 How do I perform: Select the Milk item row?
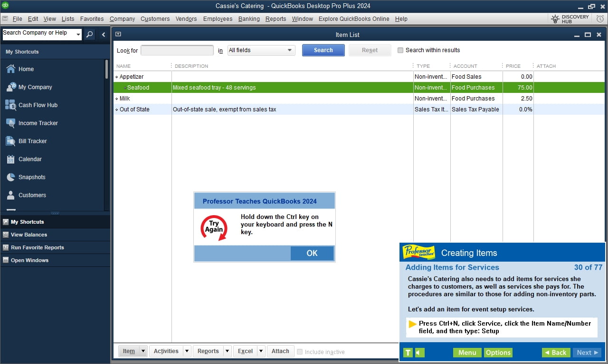tap(359, 99)
